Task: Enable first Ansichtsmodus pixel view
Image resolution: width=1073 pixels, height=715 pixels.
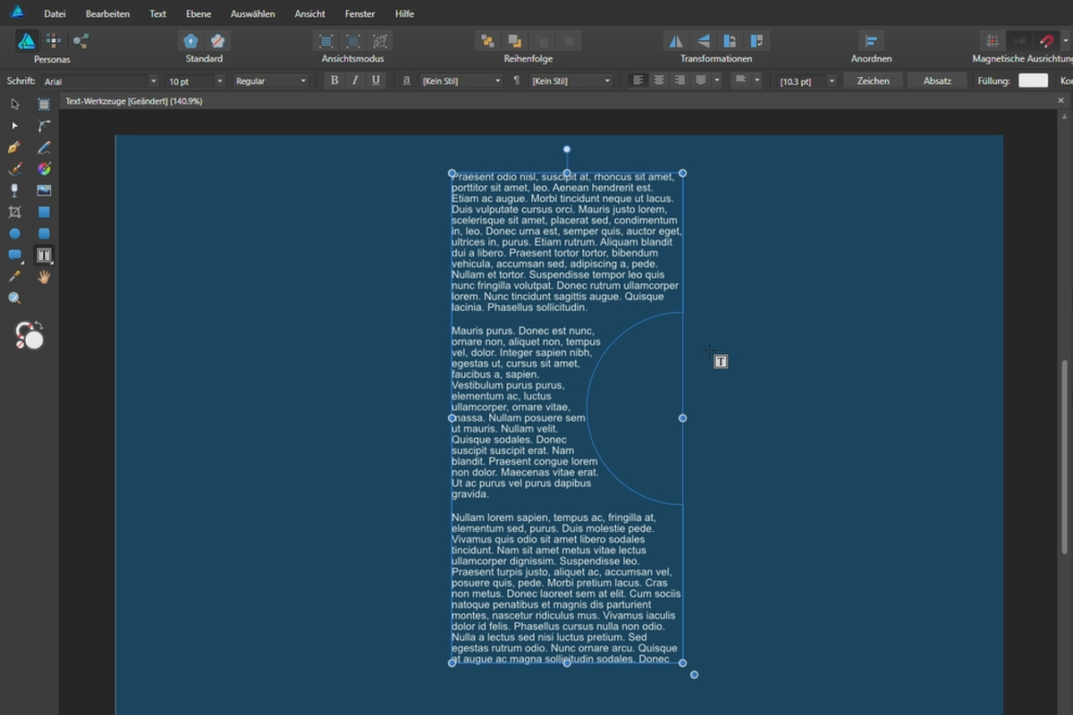Action: tap(326, 41)
